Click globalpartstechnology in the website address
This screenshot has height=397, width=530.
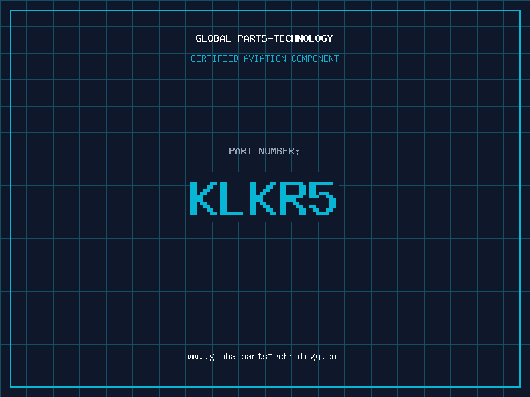click(x=264, y=357)
